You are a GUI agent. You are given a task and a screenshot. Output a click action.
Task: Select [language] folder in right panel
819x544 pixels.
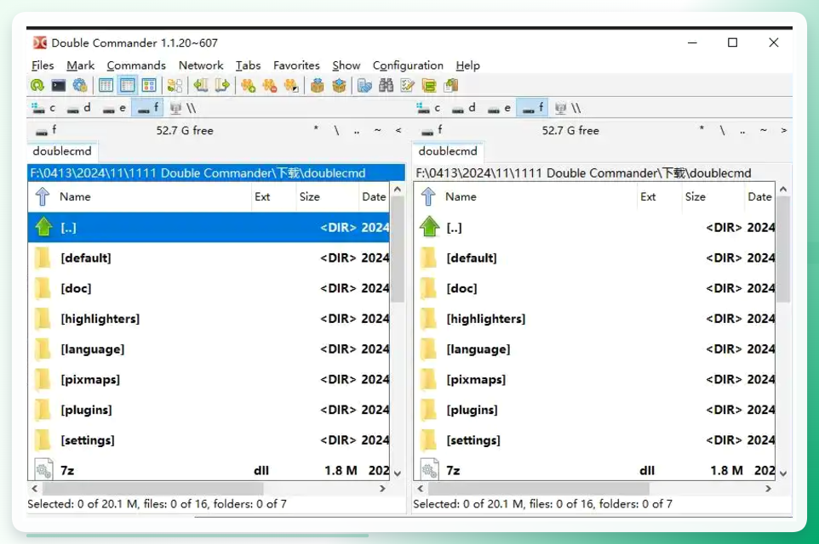(594, 349)
